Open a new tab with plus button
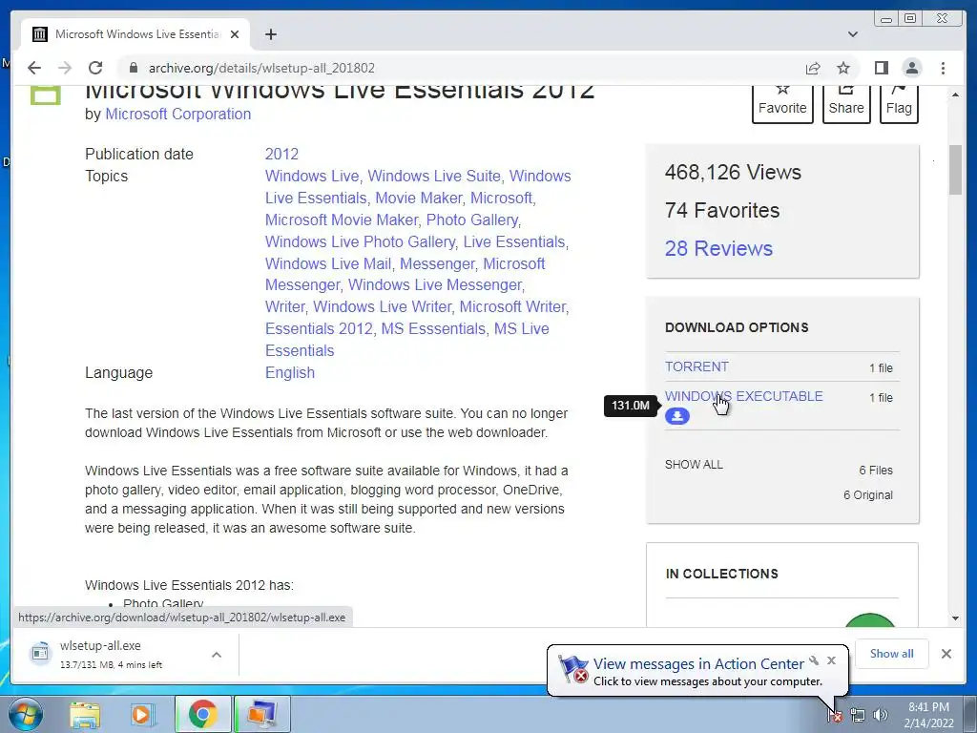Image resolution: width=977 pixels, height=733 pixels. click(270, 34)
